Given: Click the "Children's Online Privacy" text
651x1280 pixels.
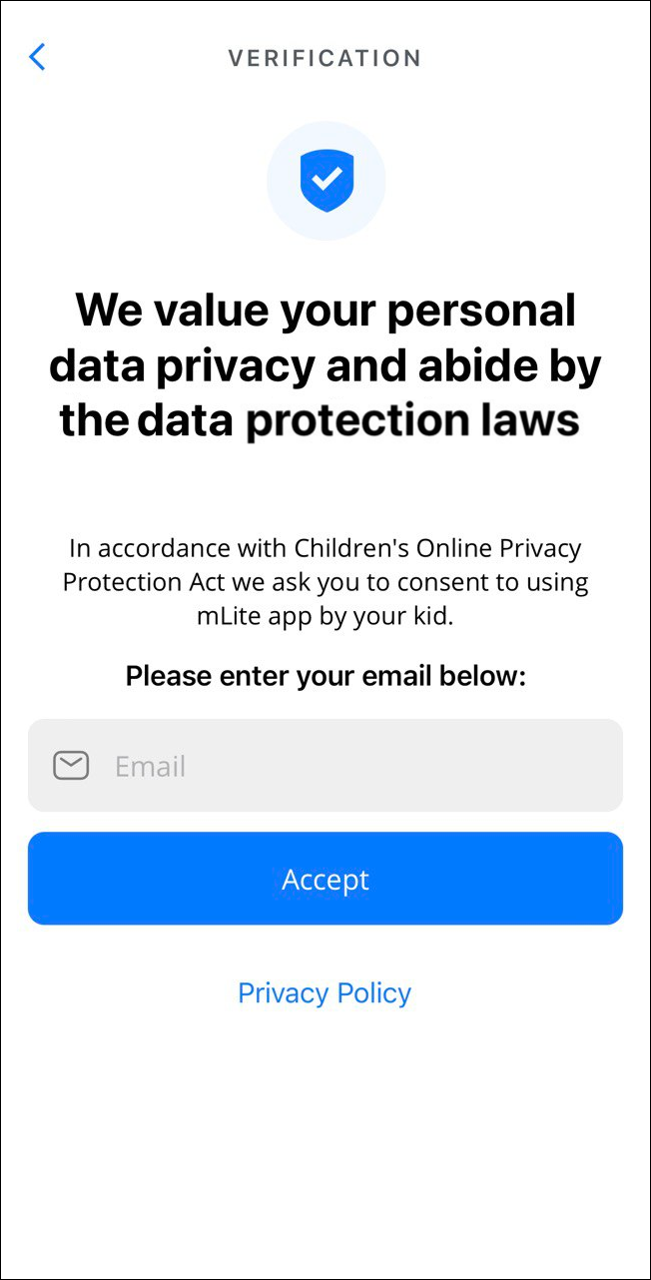Looking at the screenshot, I should [x=437, y=548].
